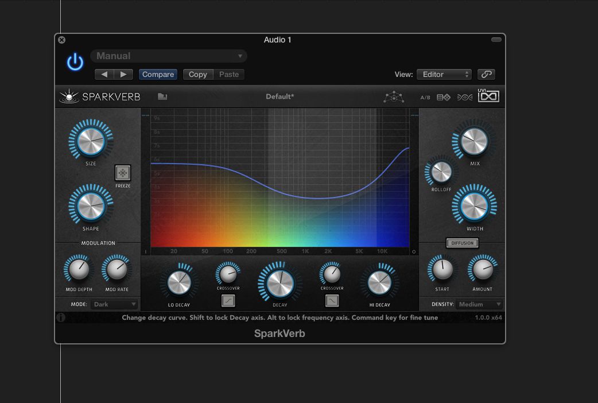This screenshot has height=403, width=598.
Task: Click the high Crossover knob
Action: [x=332, y=274]
